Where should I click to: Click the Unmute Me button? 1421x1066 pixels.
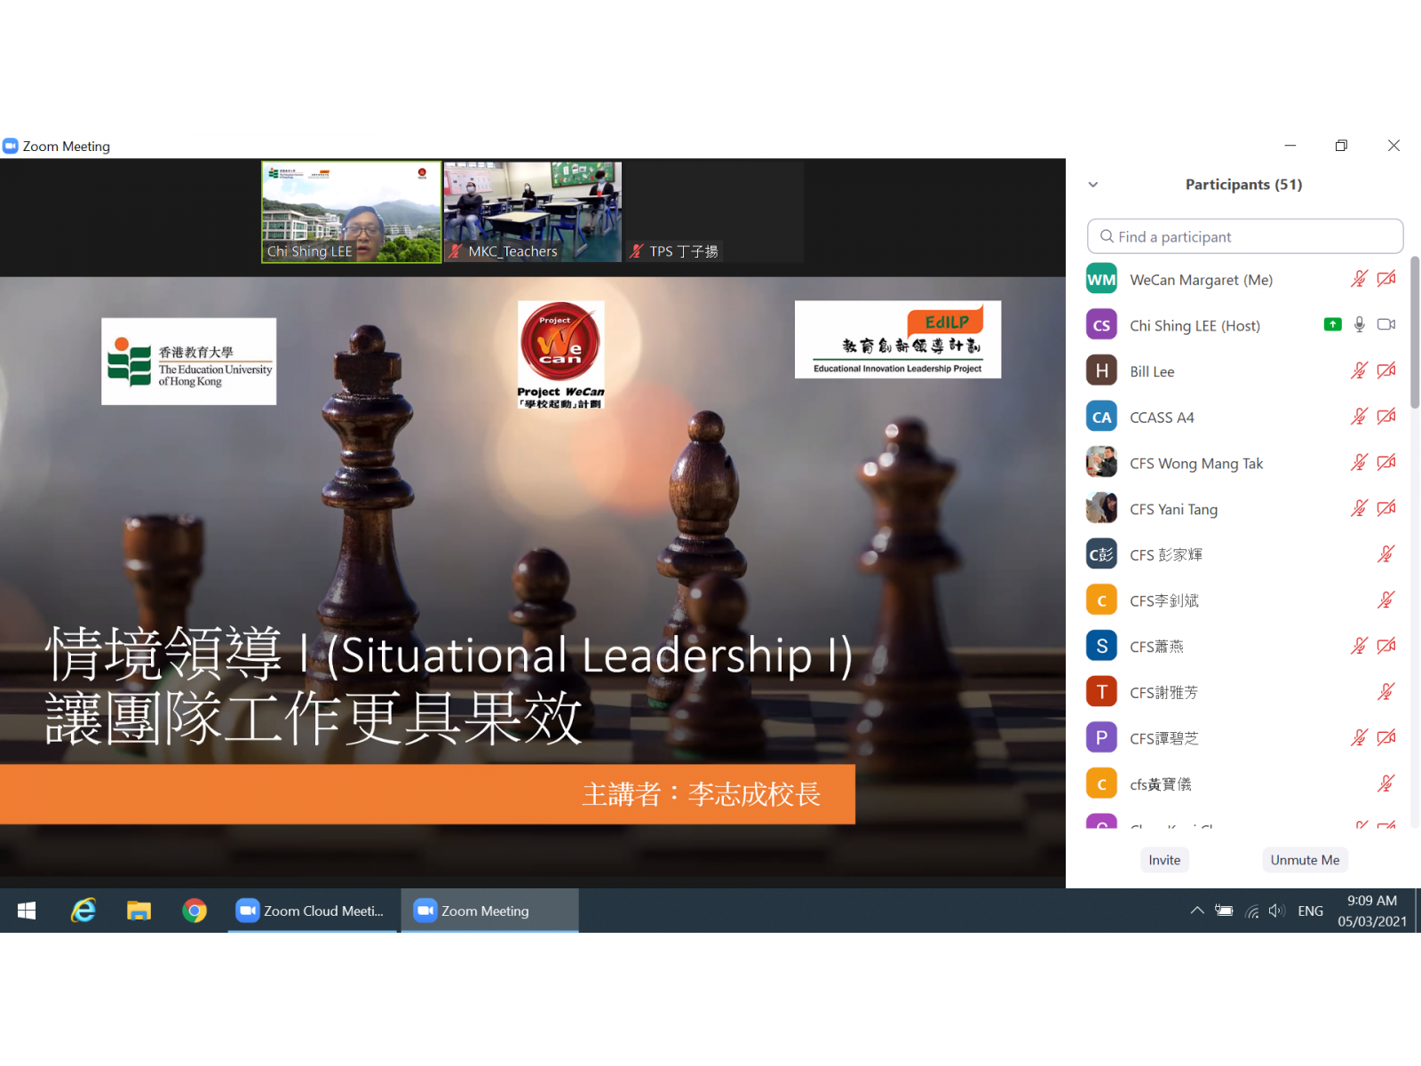1305,860
